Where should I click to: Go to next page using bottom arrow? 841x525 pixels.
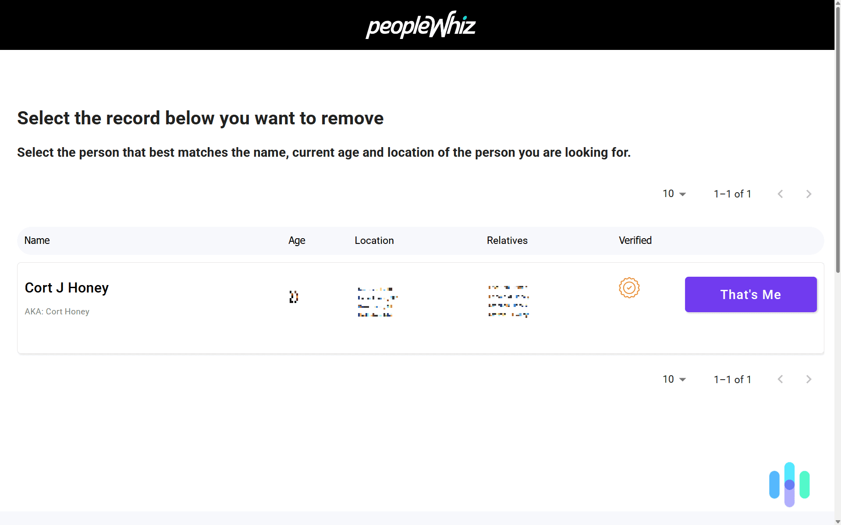pyautogui.click(x=809, y=379)
